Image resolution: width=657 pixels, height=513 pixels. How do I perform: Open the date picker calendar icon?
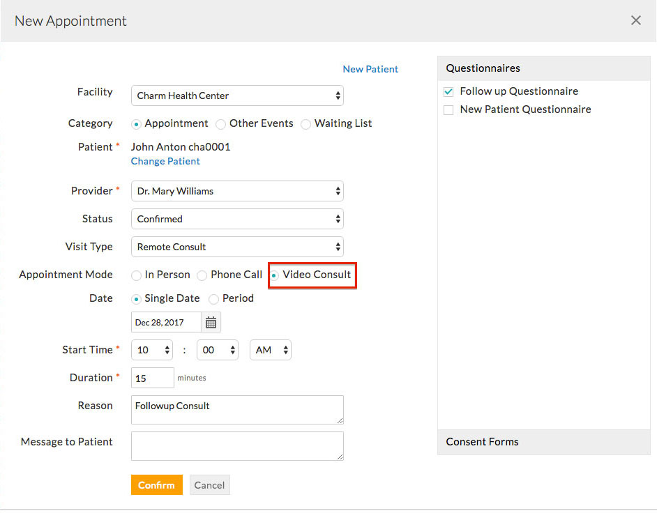(211, 322)
